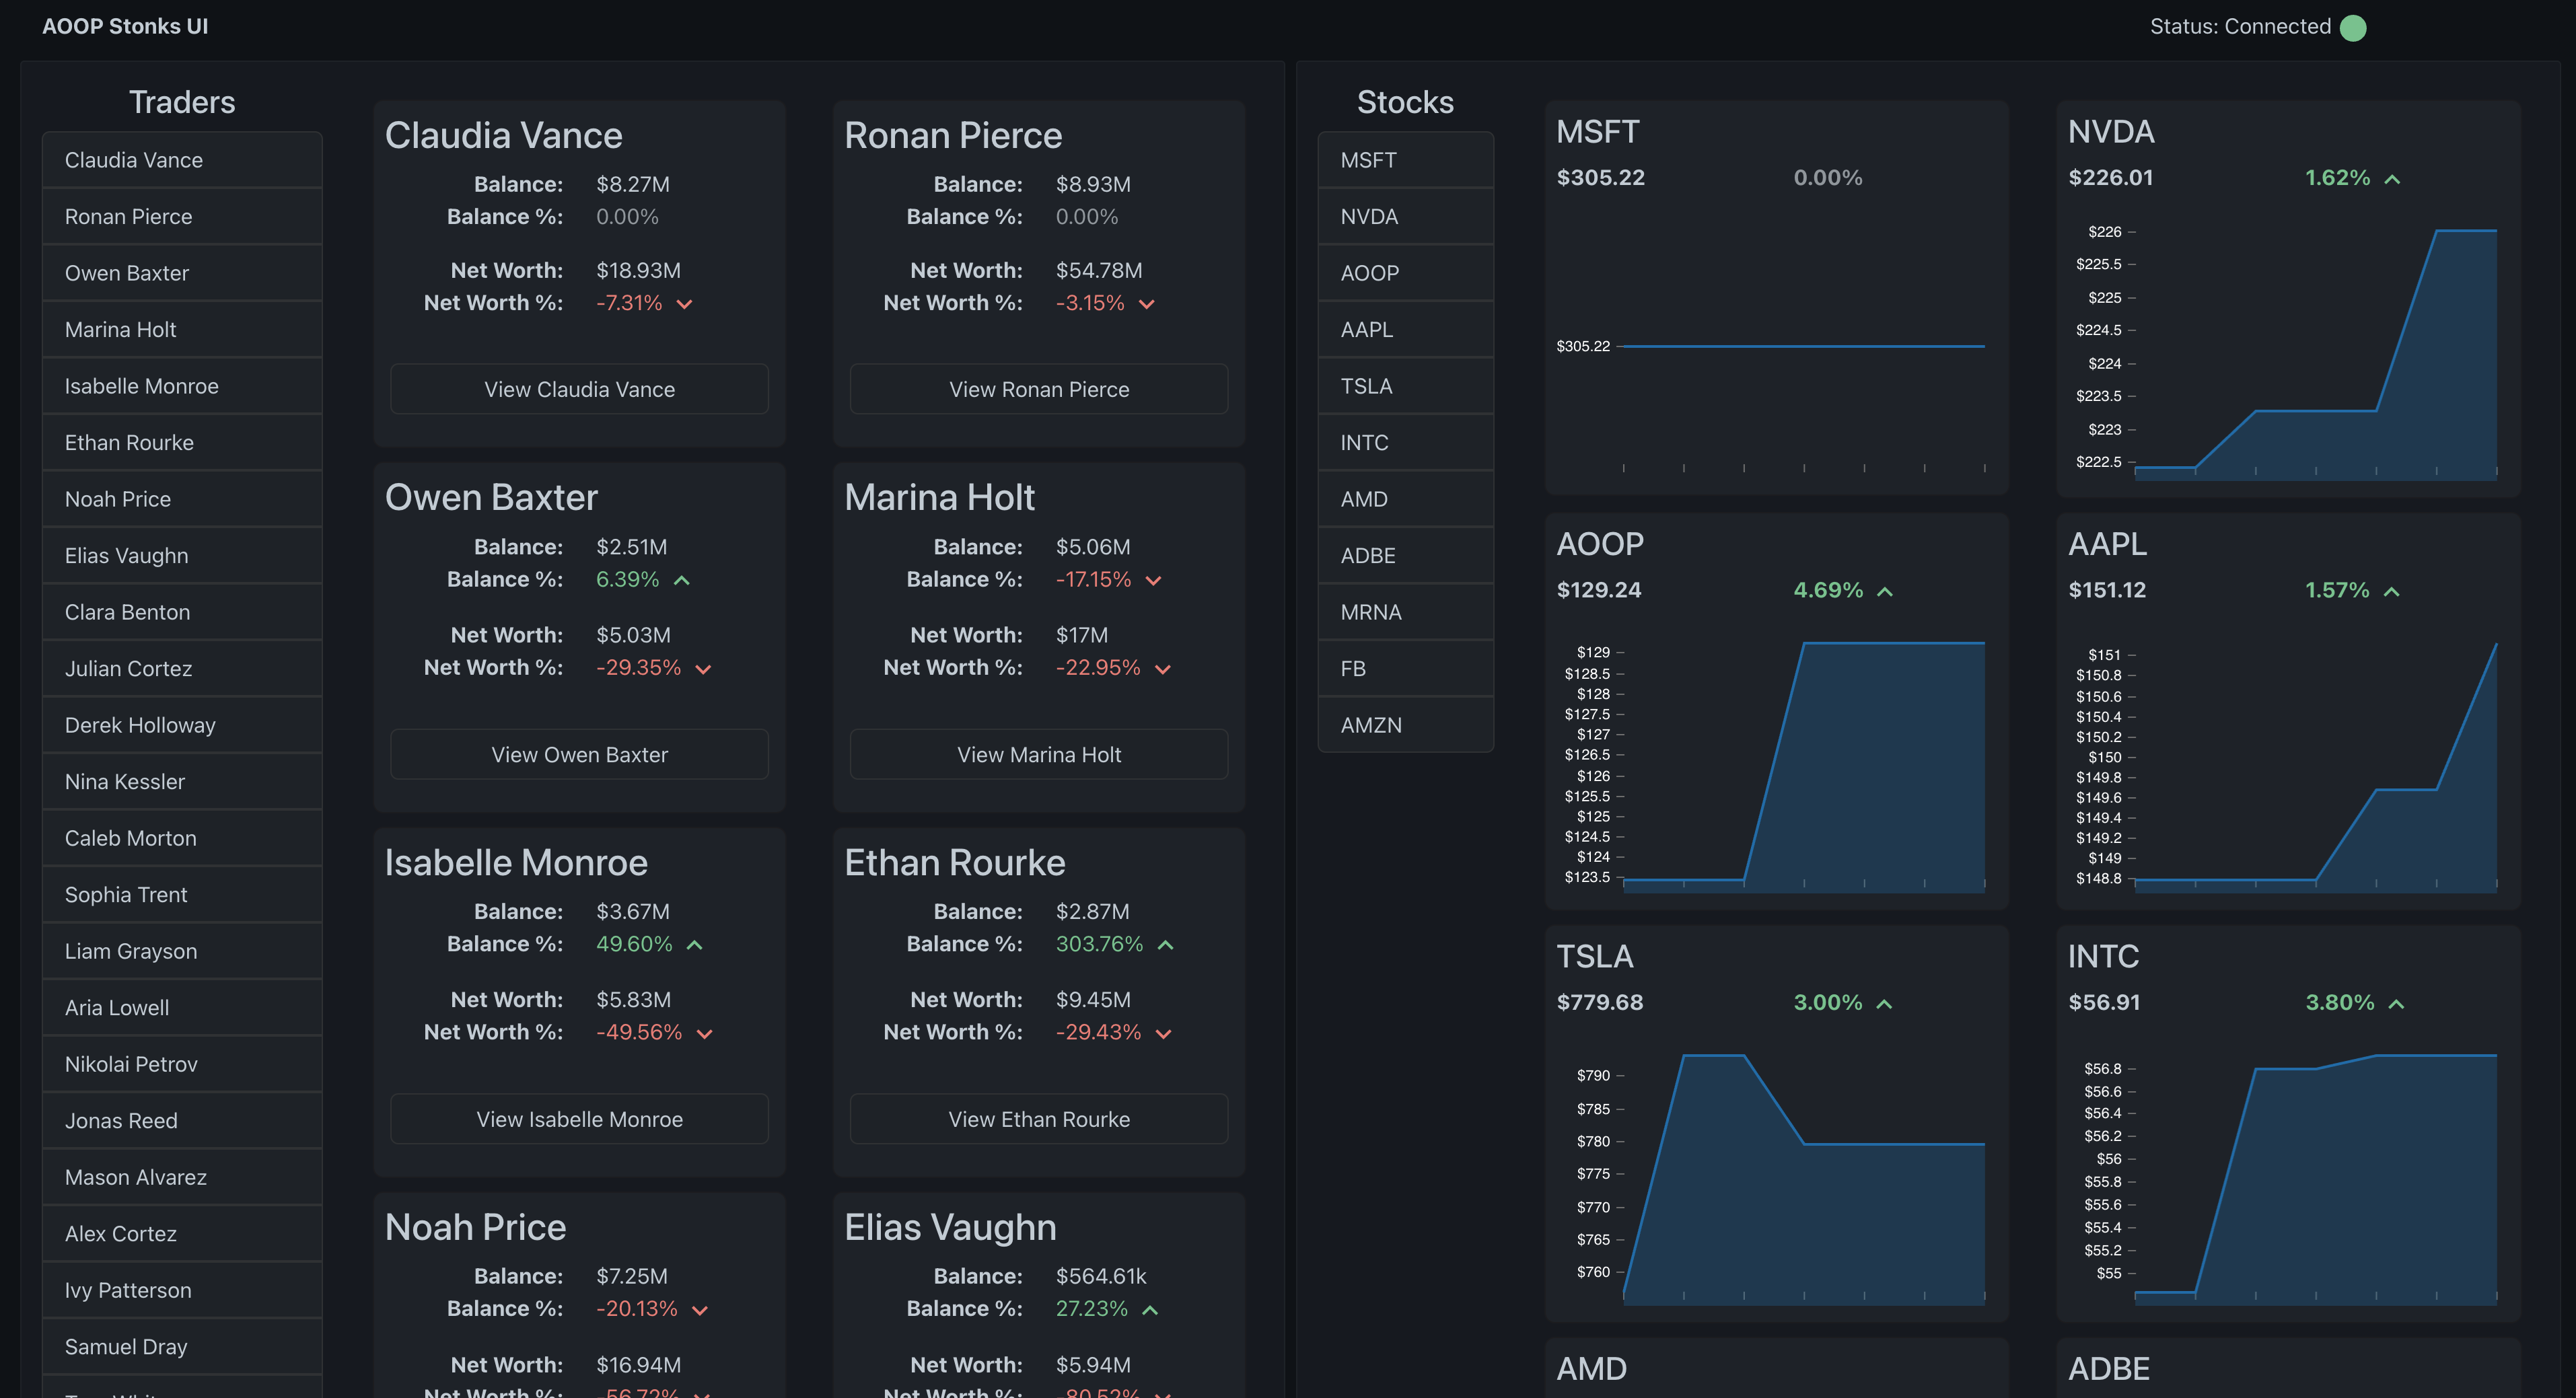
Task: Click the up arrow beside AOOP 4.69%
Action: pyautogui.click(x=1885, y=592)
